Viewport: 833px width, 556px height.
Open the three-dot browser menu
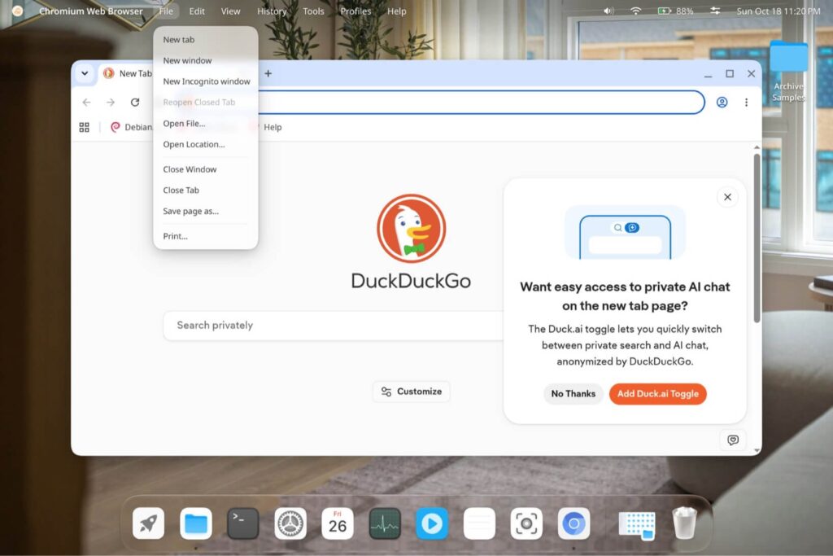click(746, 102)
